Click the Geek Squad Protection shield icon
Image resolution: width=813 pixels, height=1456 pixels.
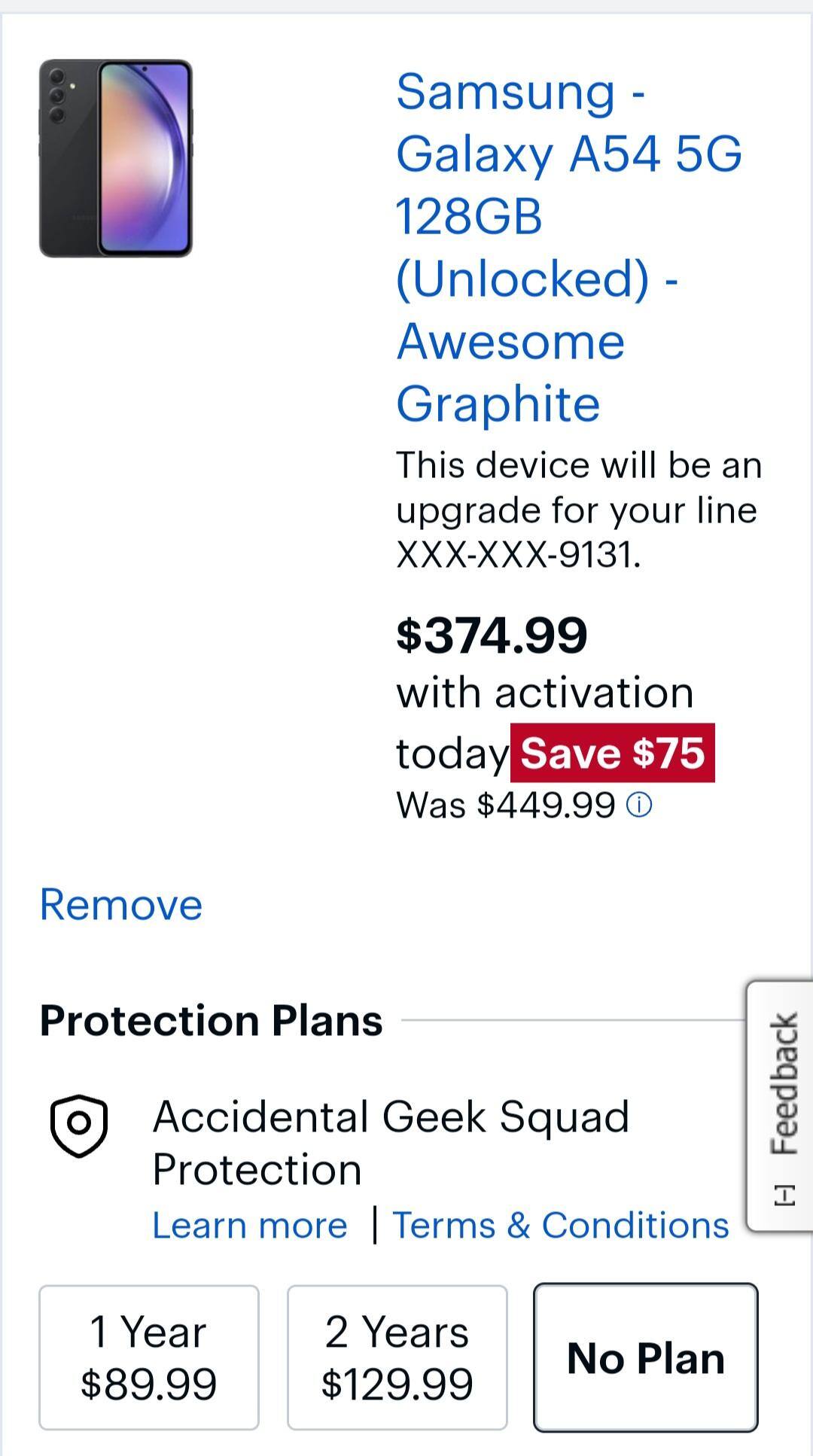[x=78, y=1126]
